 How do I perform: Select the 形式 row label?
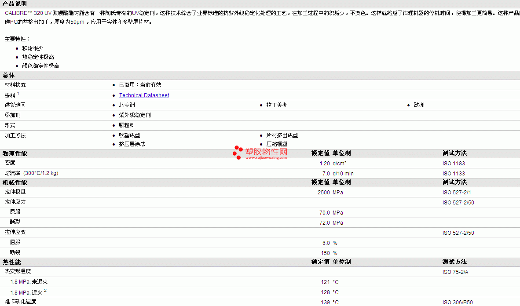(10, 125)
